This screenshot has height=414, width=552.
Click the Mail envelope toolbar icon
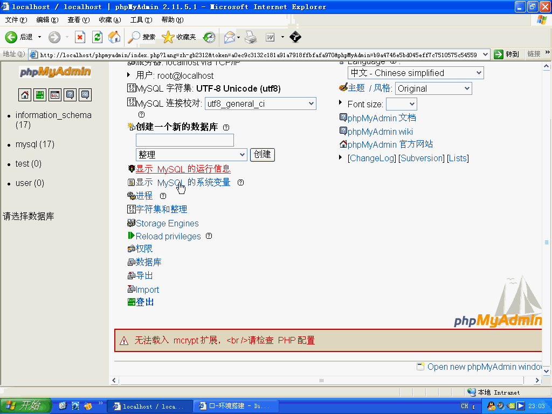click(x=229, y=37)
